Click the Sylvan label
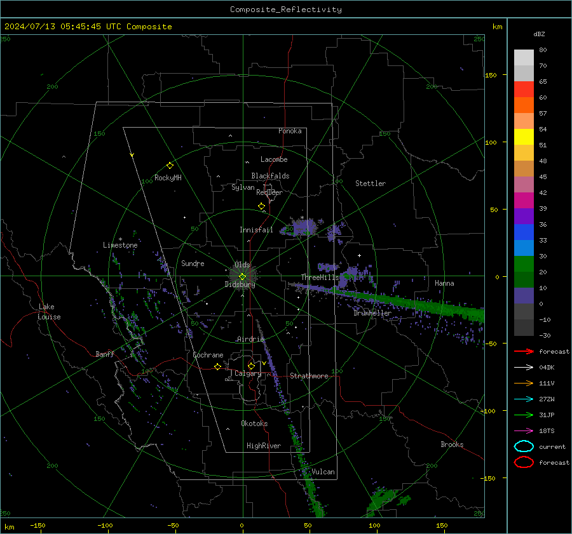572x534 pixels. coord(243,187)
